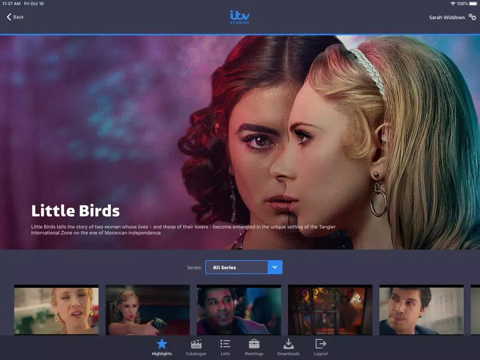This screenshot has height=360, width=480.
Task: Read the Little Birds synopsis text
Action: coord(183,229)
